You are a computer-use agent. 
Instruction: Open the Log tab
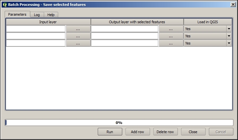[37, 15]
